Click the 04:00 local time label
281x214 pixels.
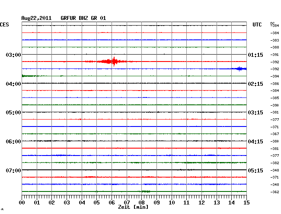tap(13, 84)
